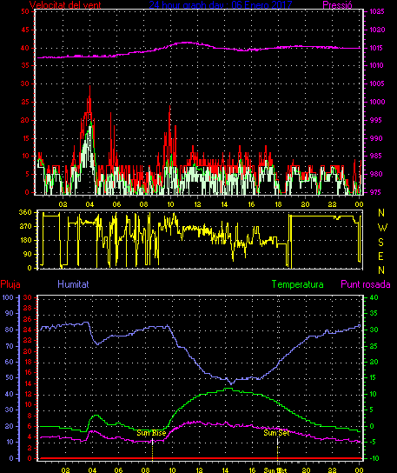Click time label 14 under the bottom chart
The image size is (397, 473).
point(226,470)
